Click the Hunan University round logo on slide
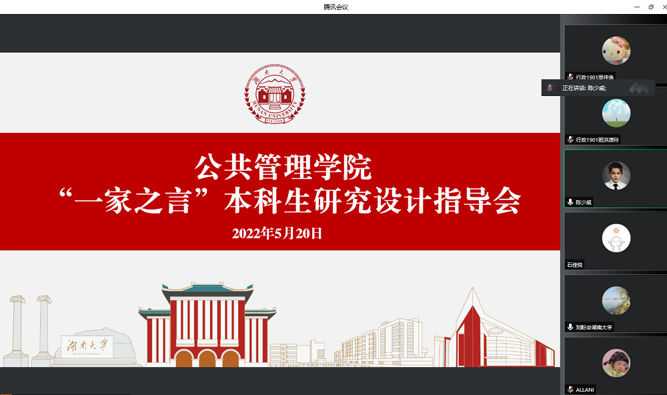 pyautogui.click(x=275, y=93)
